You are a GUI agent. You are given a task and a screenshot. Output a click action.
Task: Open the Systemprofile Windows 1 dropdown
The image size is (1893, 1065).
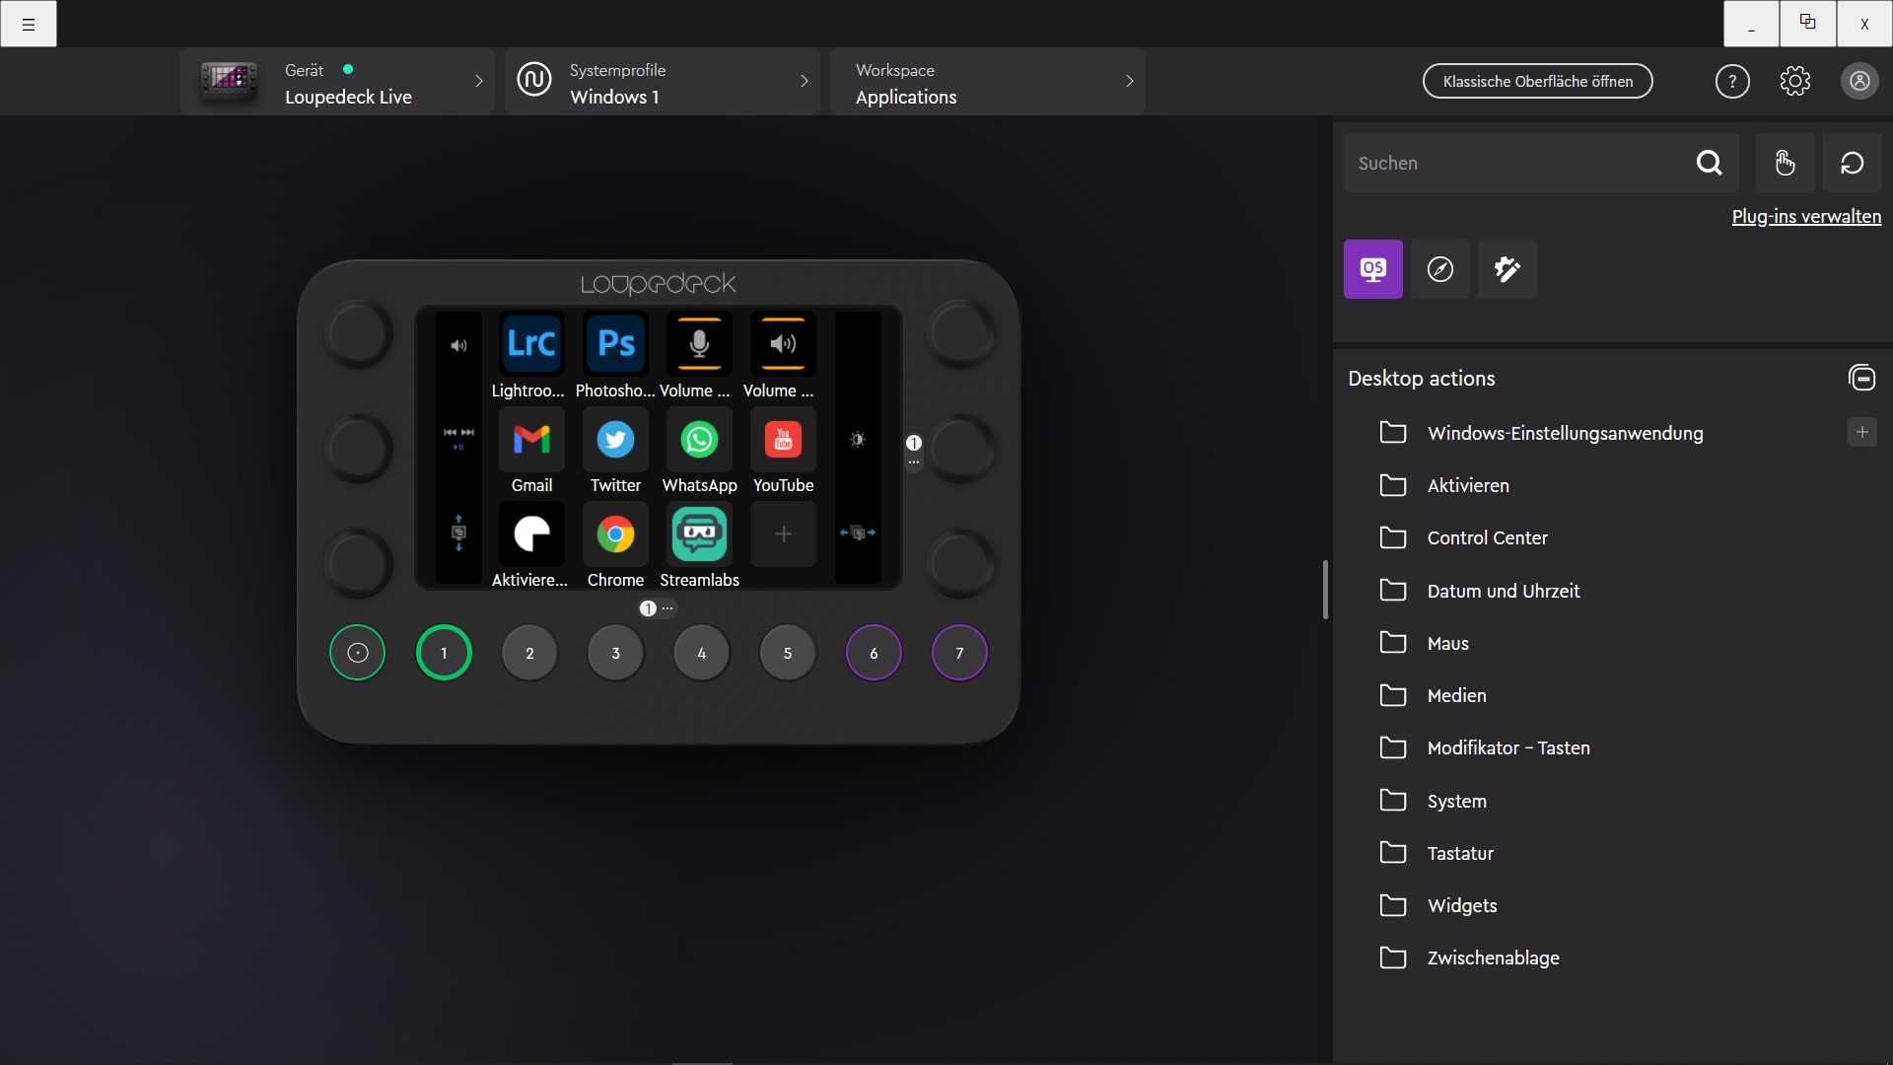click(x=663, y=82)
